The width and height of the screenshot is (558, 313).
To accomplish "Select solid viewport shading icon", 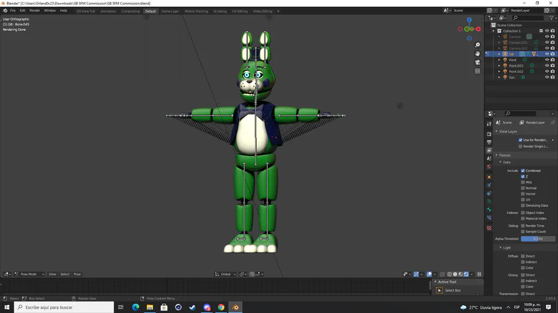I will tap(455, 274).
